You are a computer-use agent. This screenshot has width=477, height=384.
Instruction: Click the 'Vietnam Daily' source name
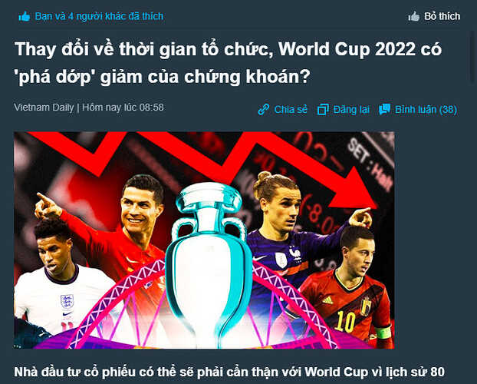pyautogui.click(x=44, y=108)
